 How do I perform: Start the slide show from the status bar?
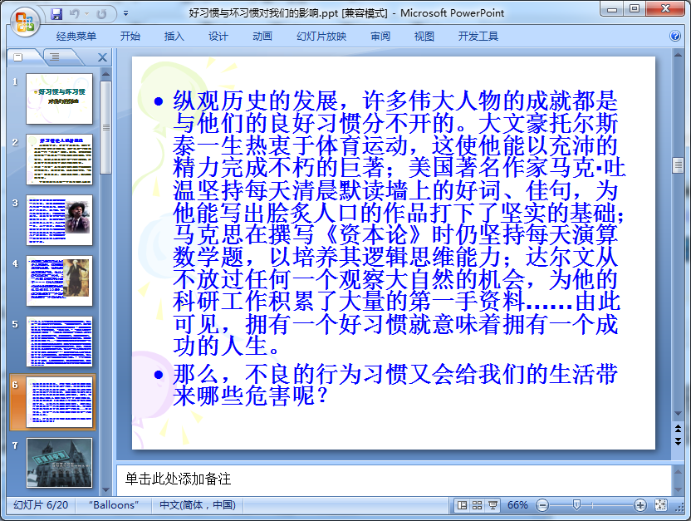tap(493, 505)
